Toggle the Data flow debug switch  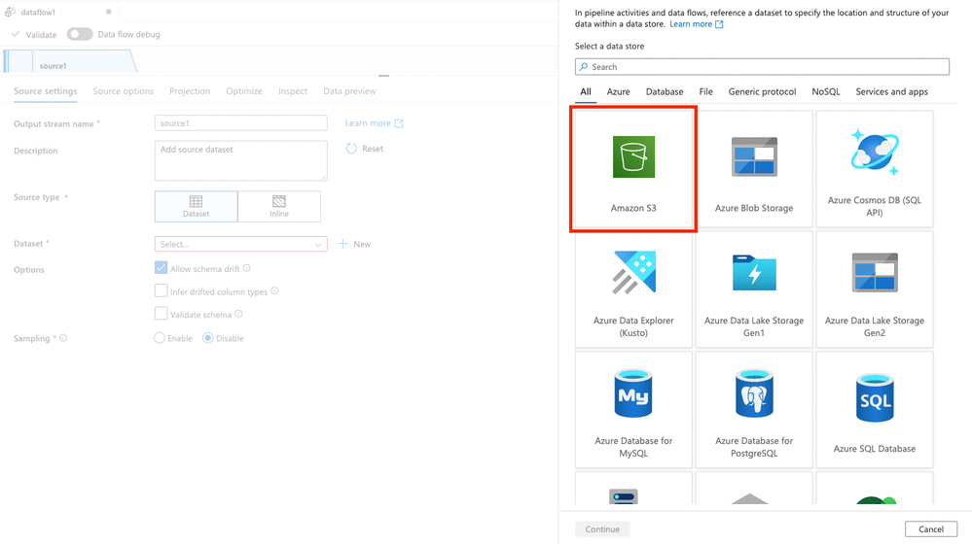[x=80, y=34]
